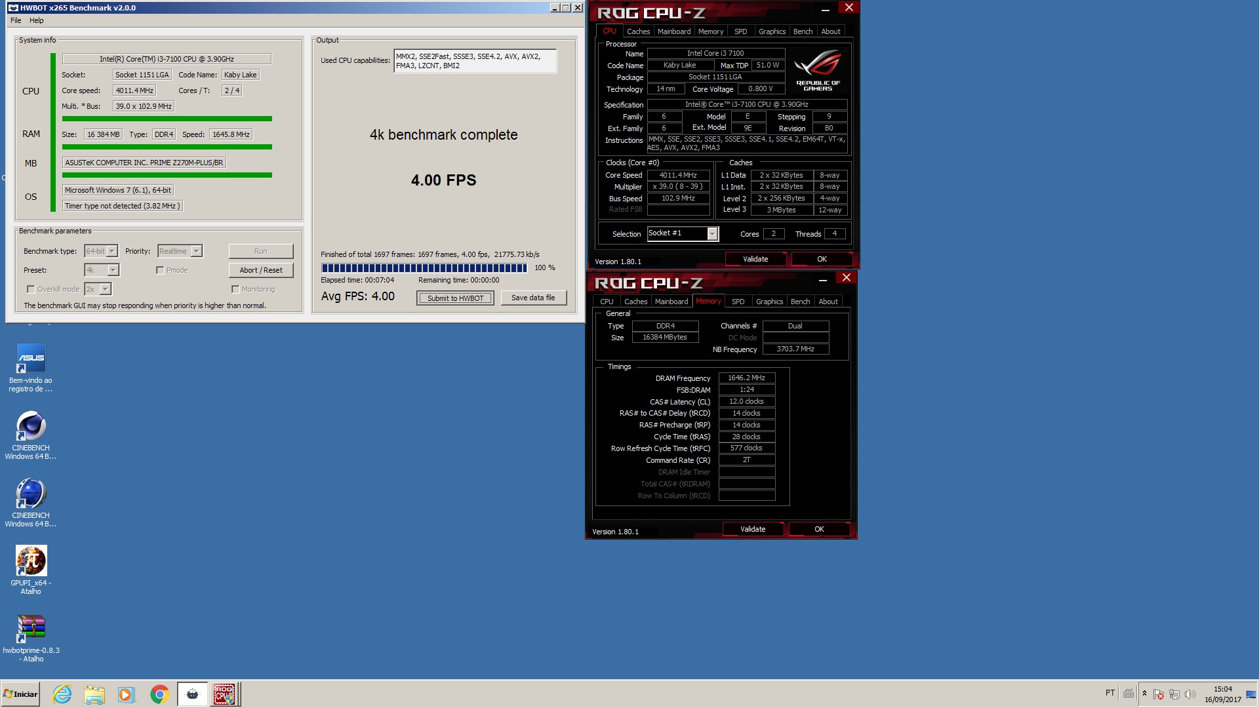
Task: Click the NB Frequency 3703.7 MHz value
Action: pos(795,349)
